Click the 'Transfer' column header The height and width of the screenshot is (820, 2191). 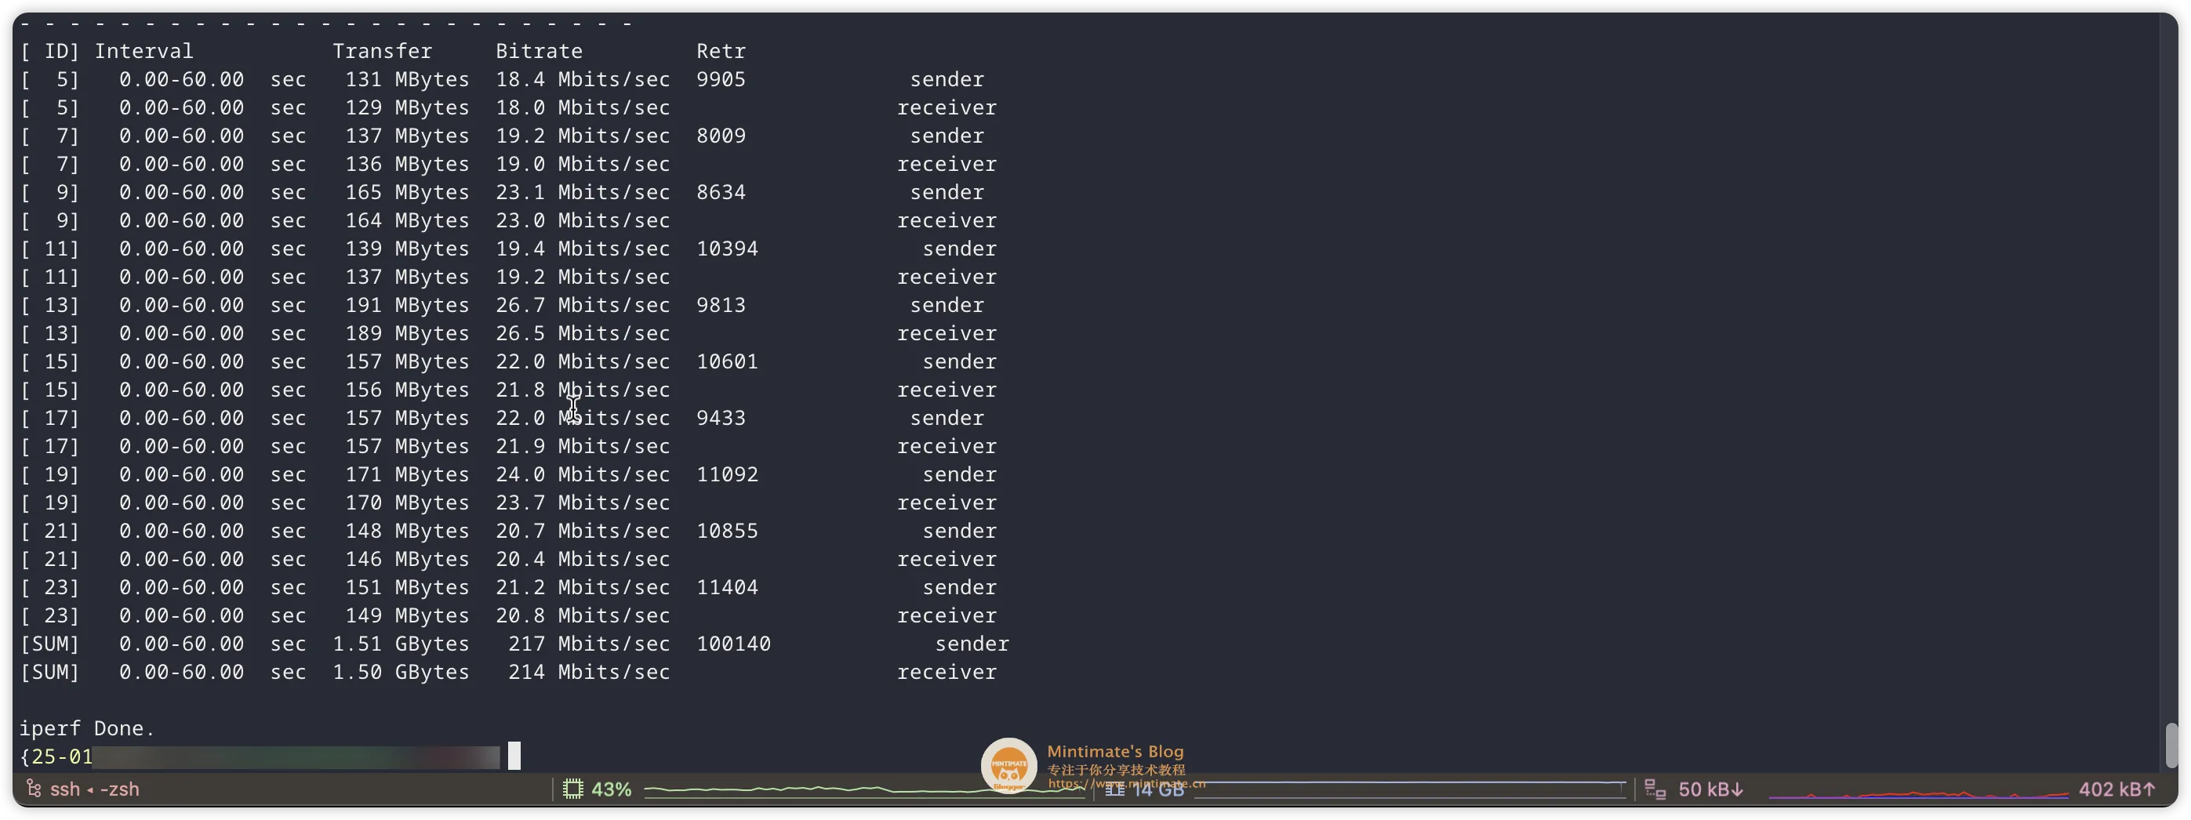(x=382, y=51)
